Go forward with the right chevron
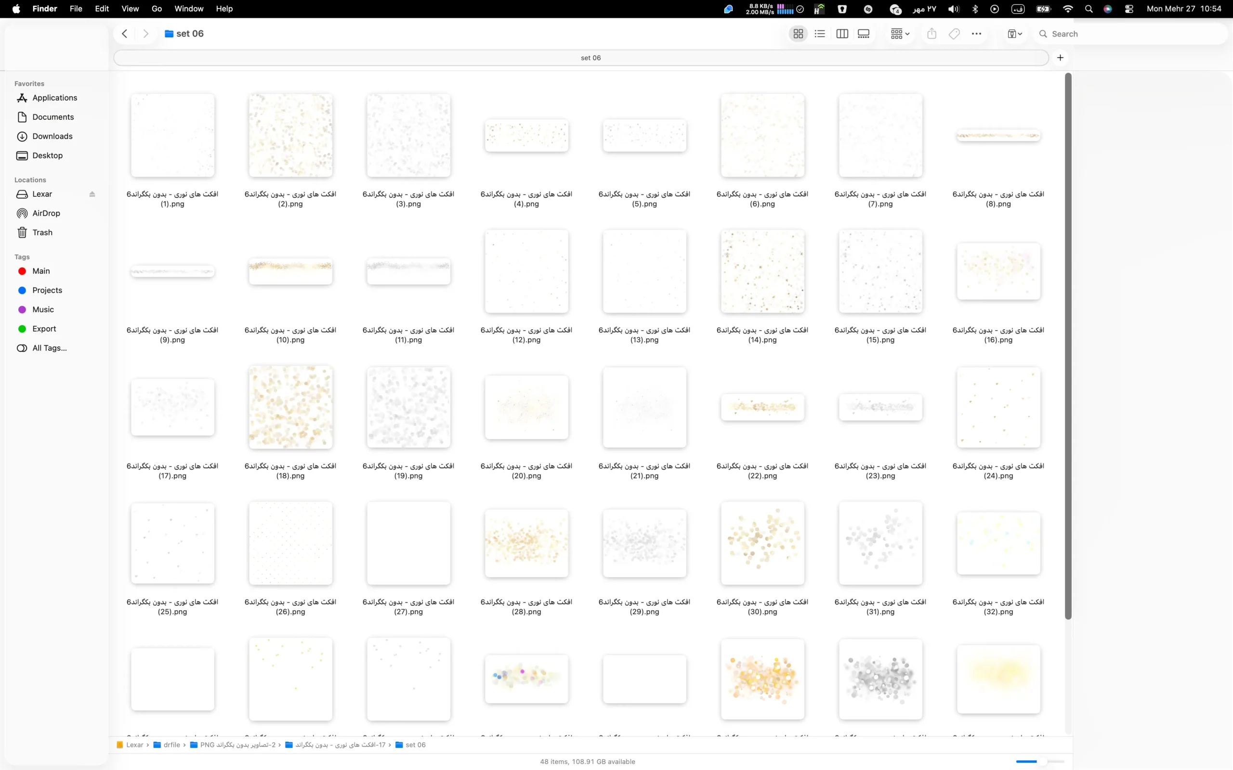The width and height of the screenshot is (1233, 770). (x=146, y=34)
